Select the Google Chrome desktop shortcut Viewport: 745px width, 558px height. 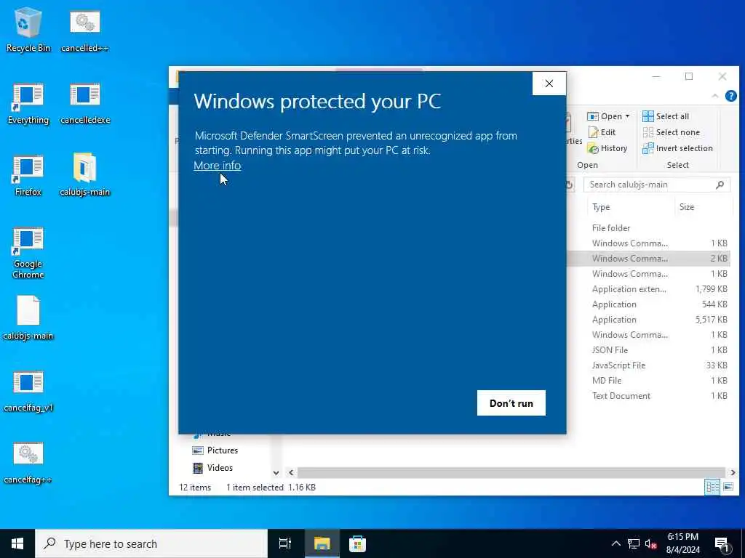[28, 252]
